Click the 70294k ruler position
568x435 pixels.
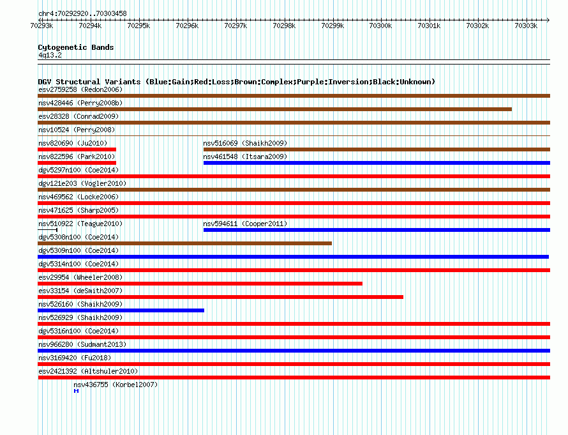90,26
